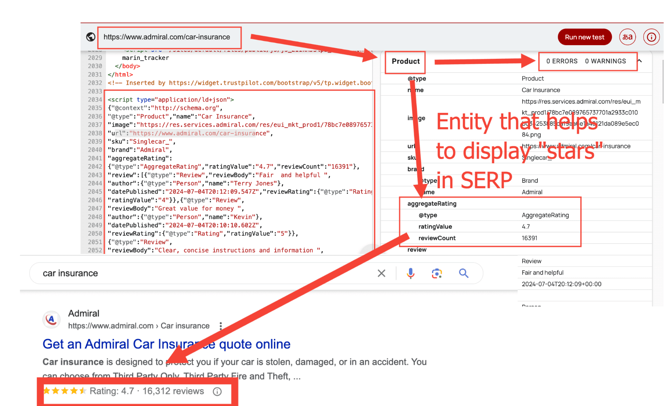Screen dimensions: 664x406
Task: Click the date 2024-07-04T20:12:09+00:00
Action: coord(561,284)
